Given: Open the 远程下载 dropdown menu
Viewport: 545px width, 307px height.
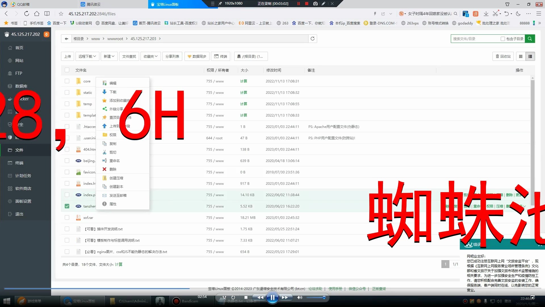Looking at the screenshot, I should pyautogui.click(x=87, y=56).
